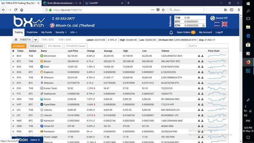
Task: Click the deposit icon in Bitcoin THB row
Action: (x=199, y=61)
